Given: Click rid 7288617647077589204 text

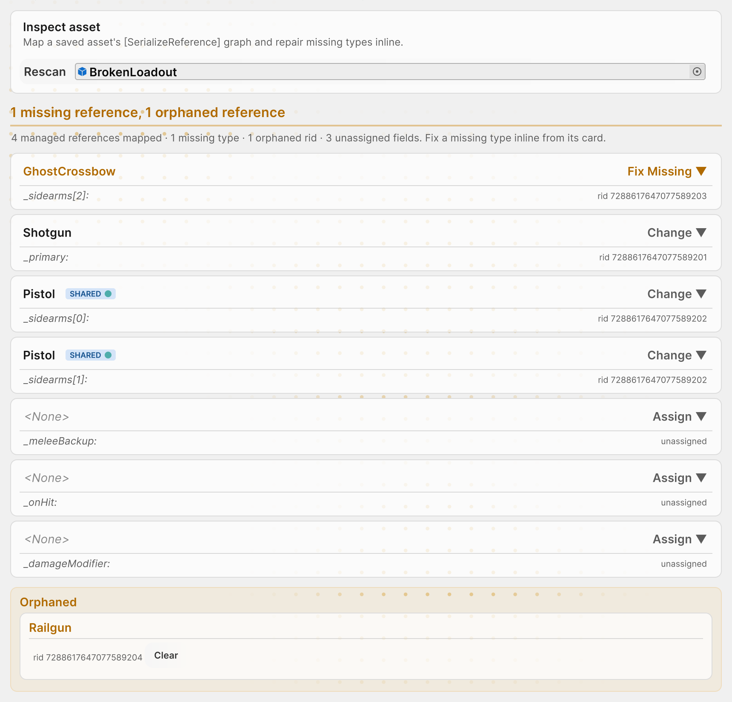Looking at the screenshot, I should point(88,657).
